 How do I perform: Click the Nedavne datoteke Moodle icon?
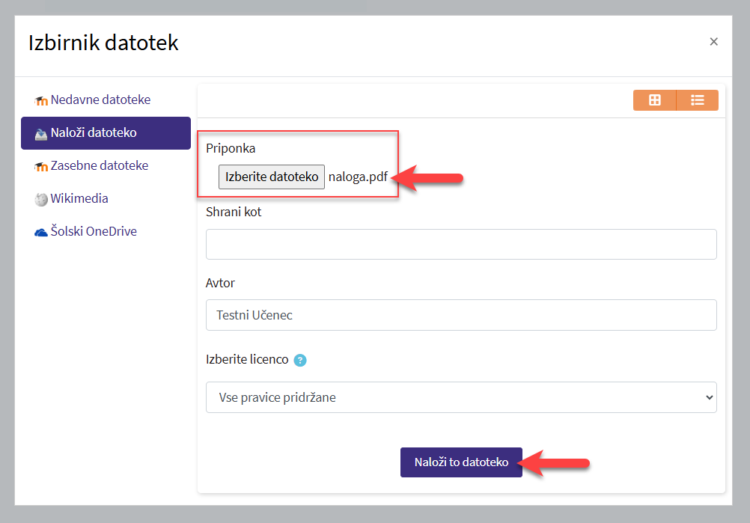tap(41, 100)
